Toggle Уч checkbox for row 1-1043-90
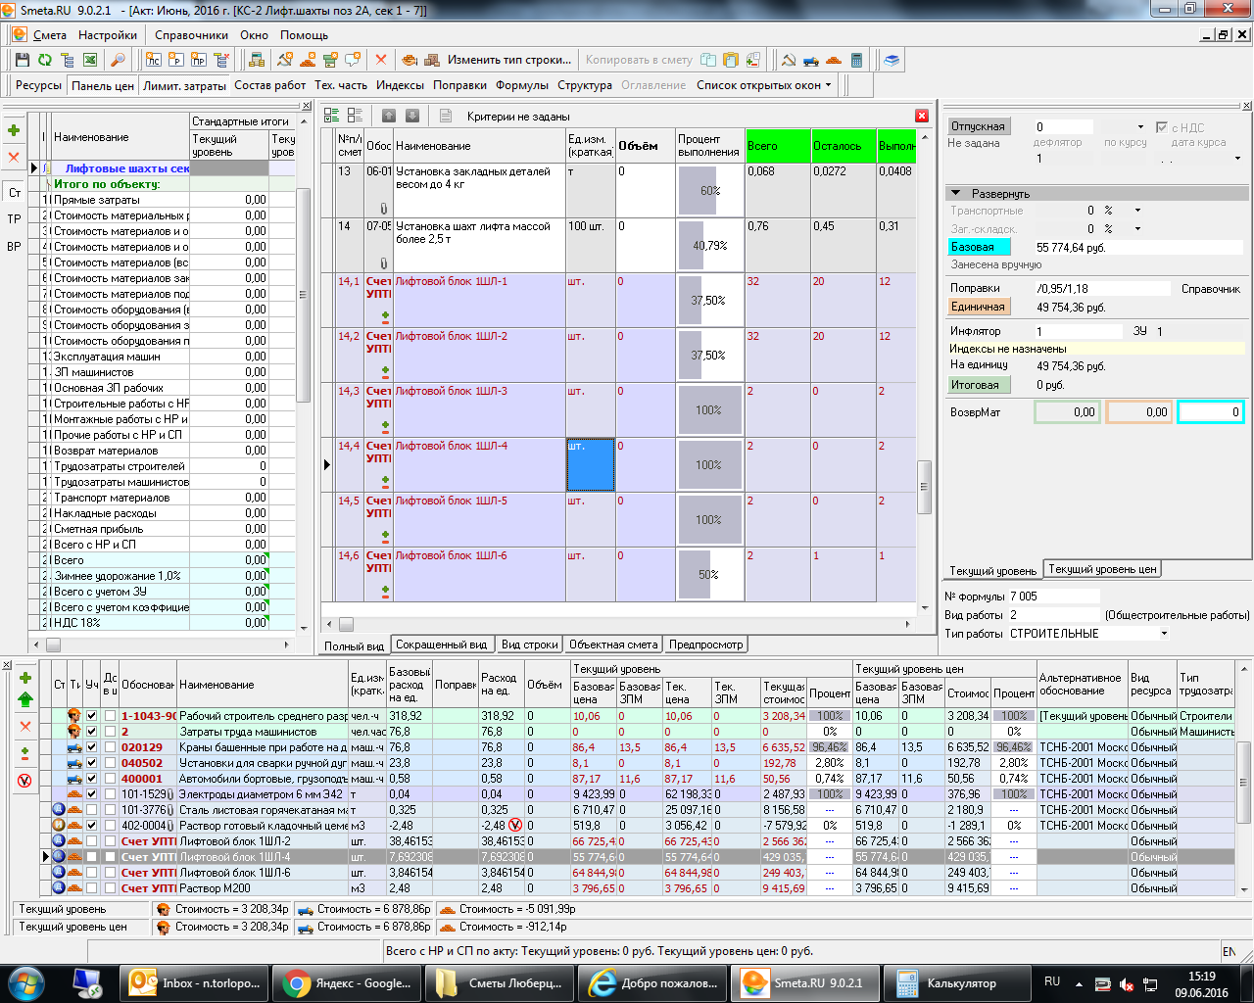 click(92, 716)
